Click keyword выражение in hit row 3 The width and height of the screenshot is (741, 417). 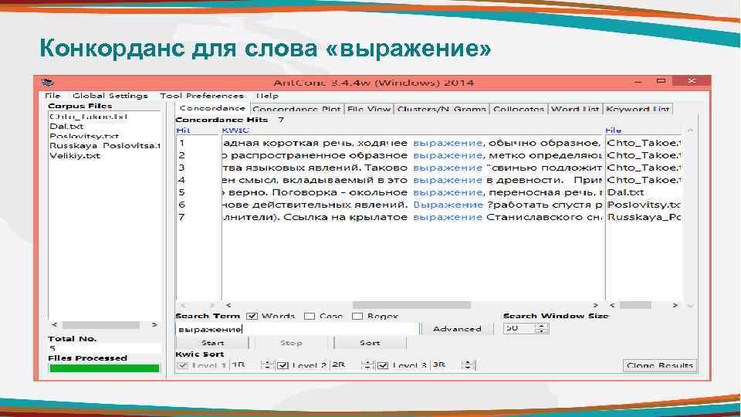(448, 168)
